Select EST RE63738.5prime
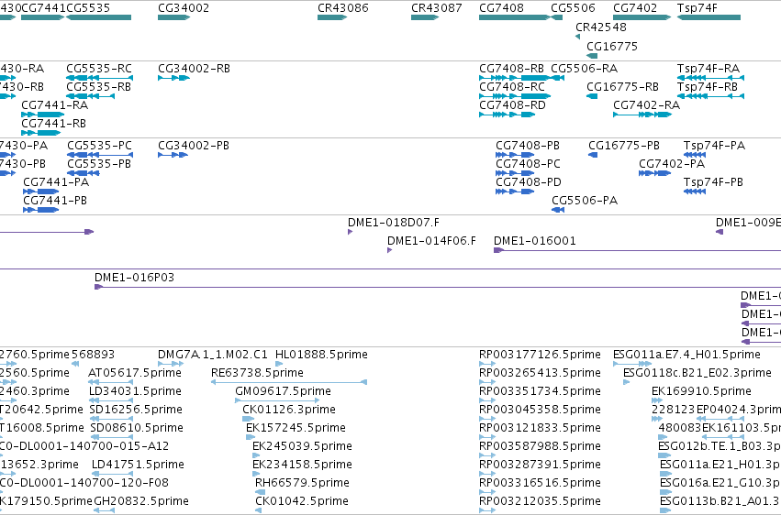The width and height of the screenshot is (781, 515). pos(289,382)
